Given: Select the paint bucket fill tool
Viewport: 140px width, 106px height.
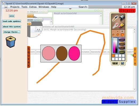Looking at the screenshot, I should [122, 18].
